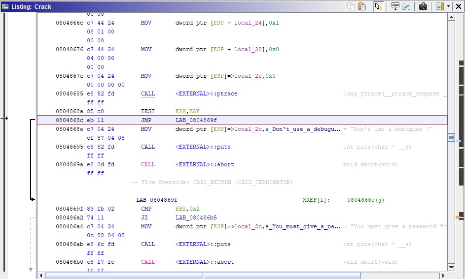
Task: Click bytes 'e8 52 fd' of ptrace call
Action: pos(101,93)
